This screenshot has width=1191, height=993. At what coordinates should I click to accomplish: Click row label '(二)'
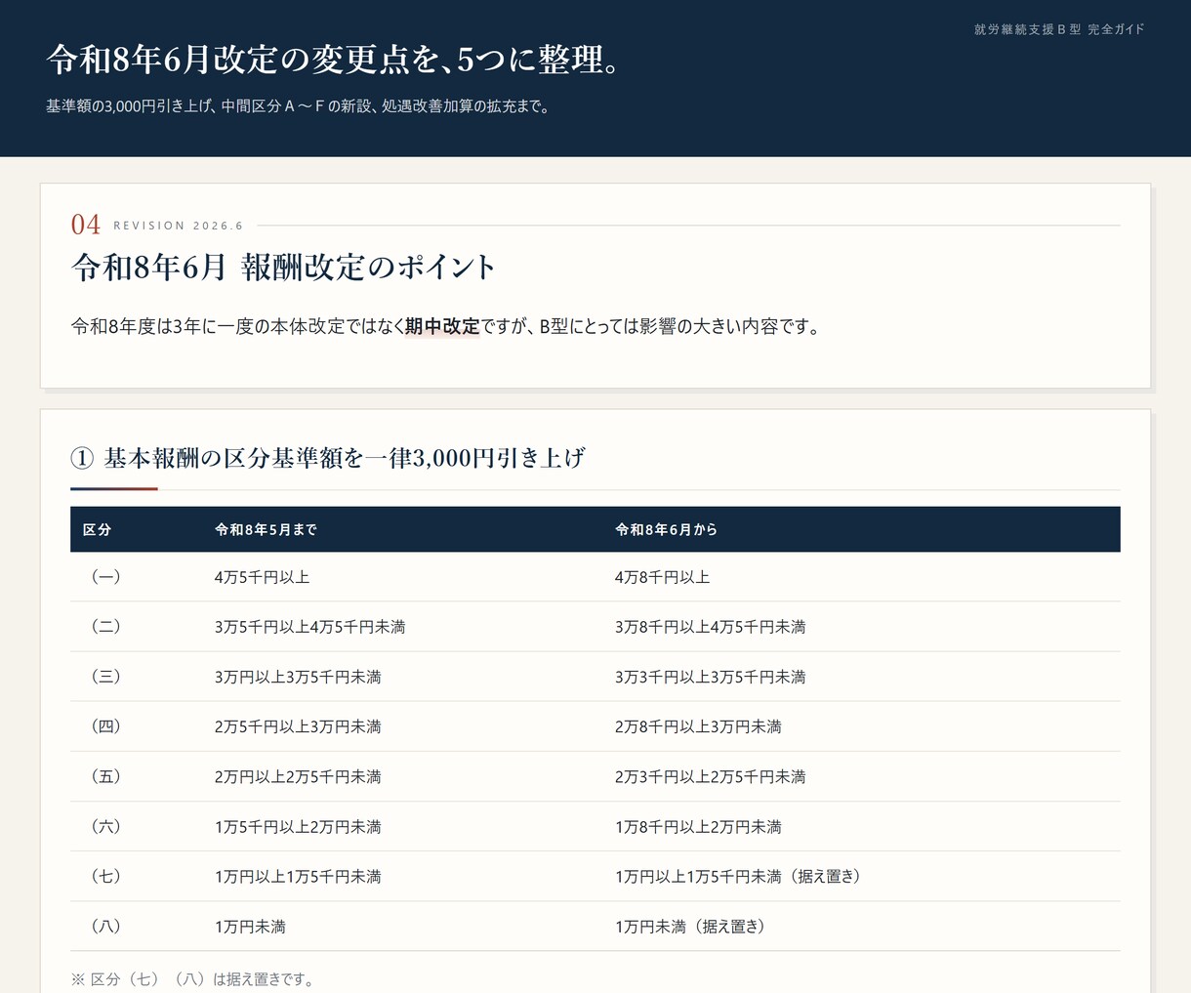coord(105,627)
